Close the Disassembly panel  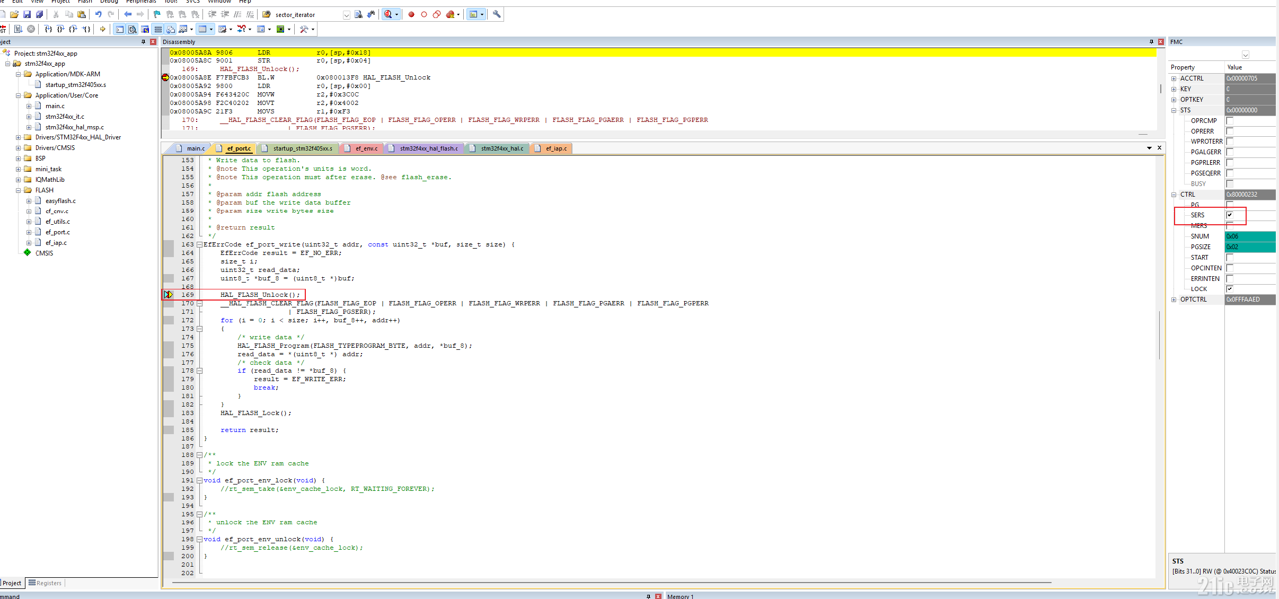[1161, 42]
